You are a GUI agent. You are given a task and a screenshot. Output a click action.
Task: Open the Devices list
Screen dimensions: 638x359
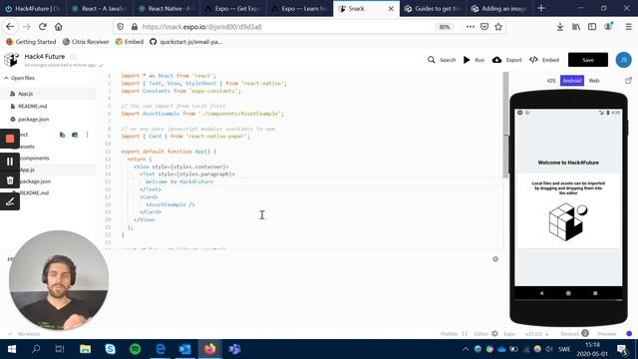click(x=574, y=334)
